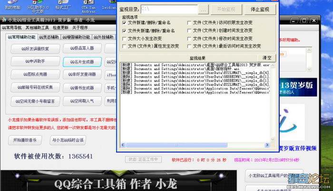Switch to the QQ变态辅助 tab

click(x=49, y=37)
